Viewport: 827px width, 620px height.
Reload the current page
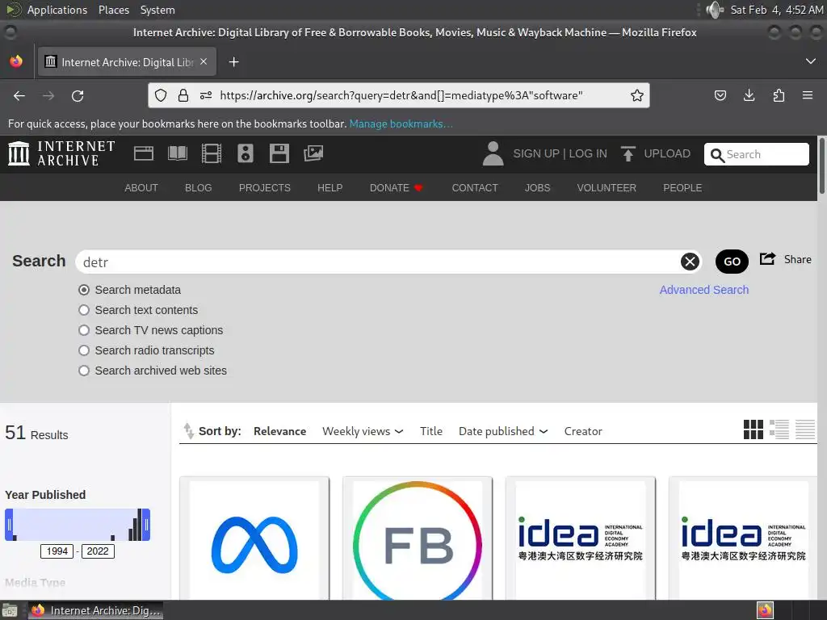pos(78,96)
